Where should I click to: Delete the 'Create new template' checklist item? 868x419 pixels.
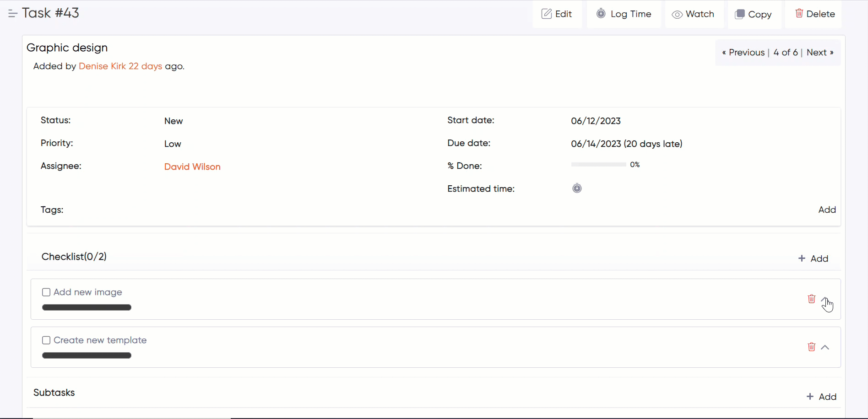coord(812,347)
